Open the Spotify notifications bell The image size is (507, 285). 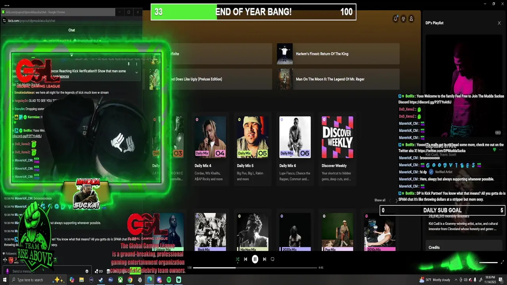[395, 19]
